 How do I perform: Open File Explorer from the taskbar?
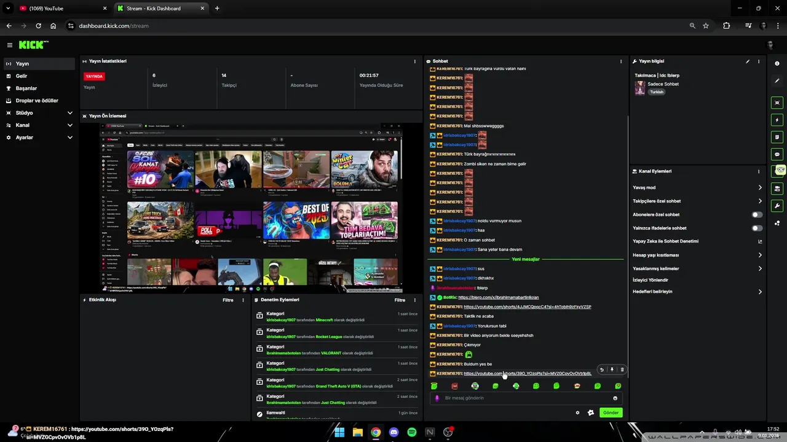click(x=357, y=432)
